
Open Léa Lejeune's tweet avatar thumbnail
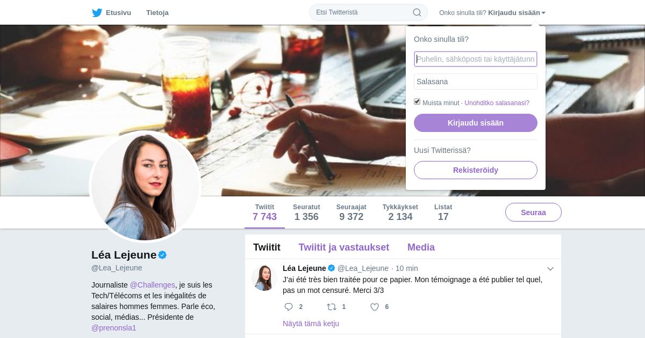pyautogui.click(x=264, y=277)
